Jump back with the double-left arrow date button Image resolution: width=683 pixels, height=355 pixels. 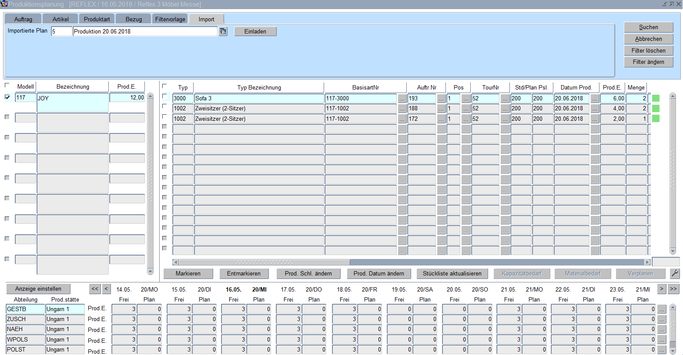[95, 289]
